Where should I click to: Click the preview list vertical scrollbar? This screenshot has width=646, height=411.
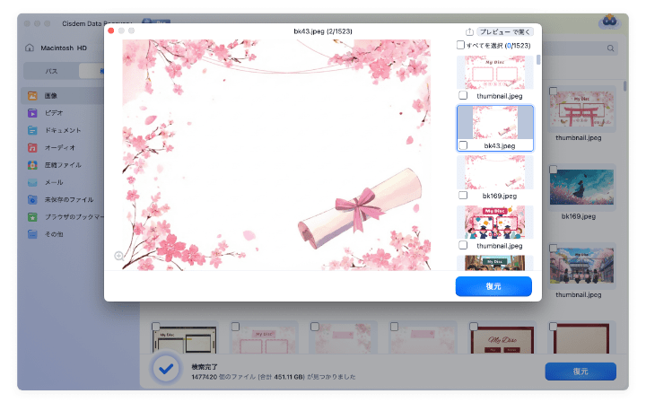pos(538,59)
